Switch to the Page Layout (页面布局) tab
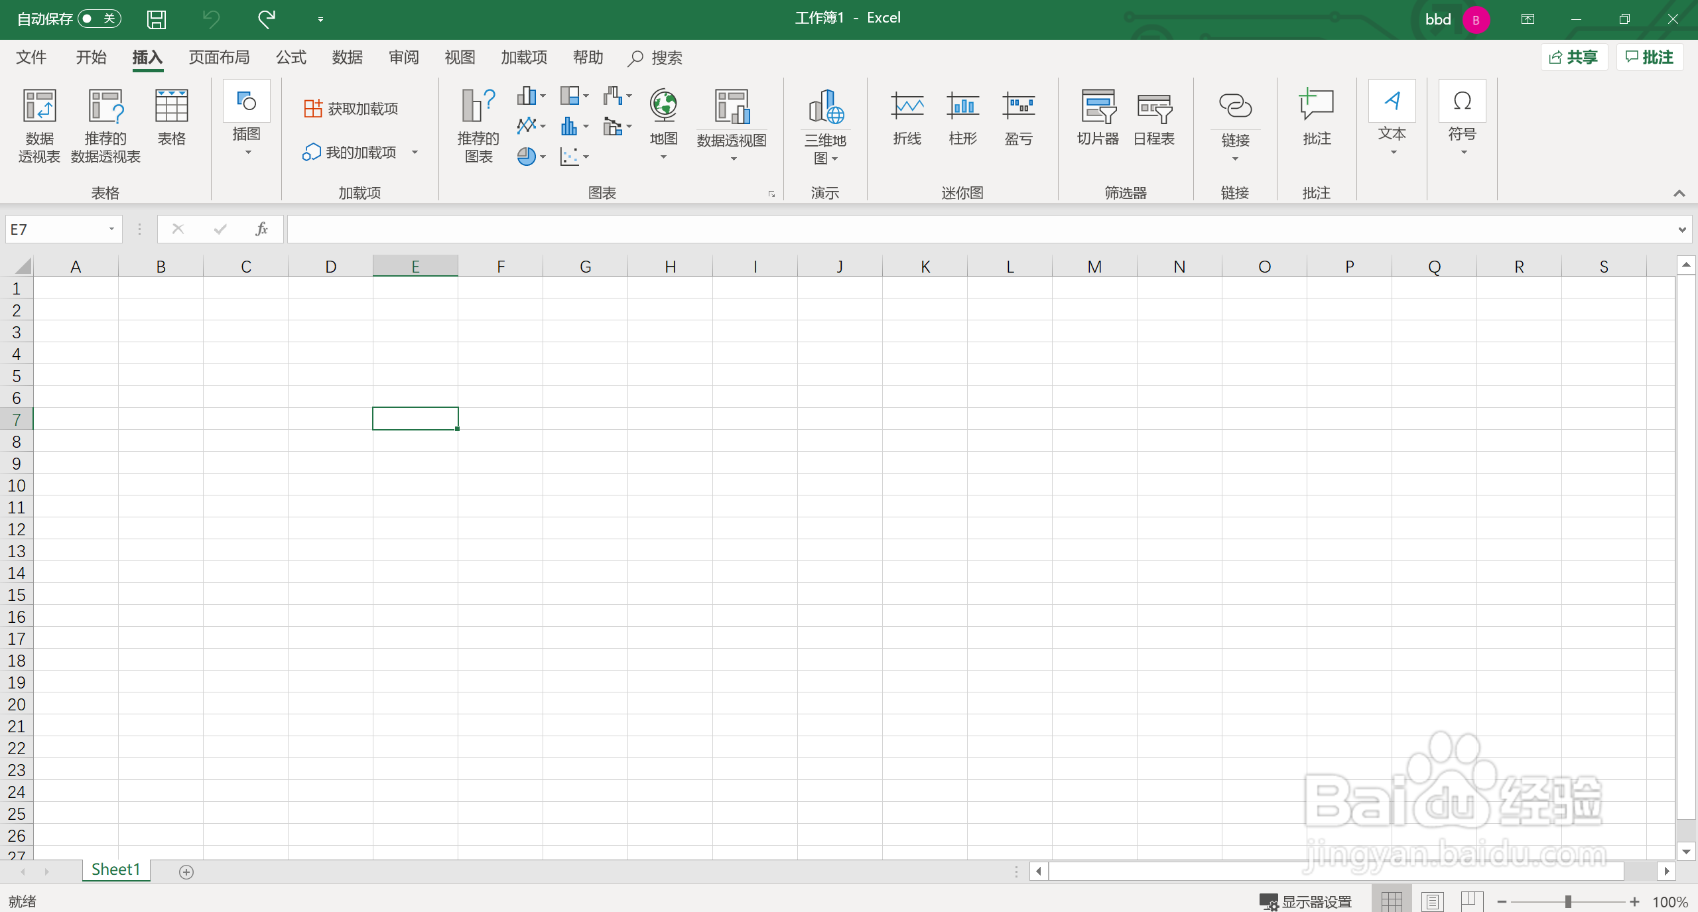1698x912 pixels. click(x=219, y=58)
